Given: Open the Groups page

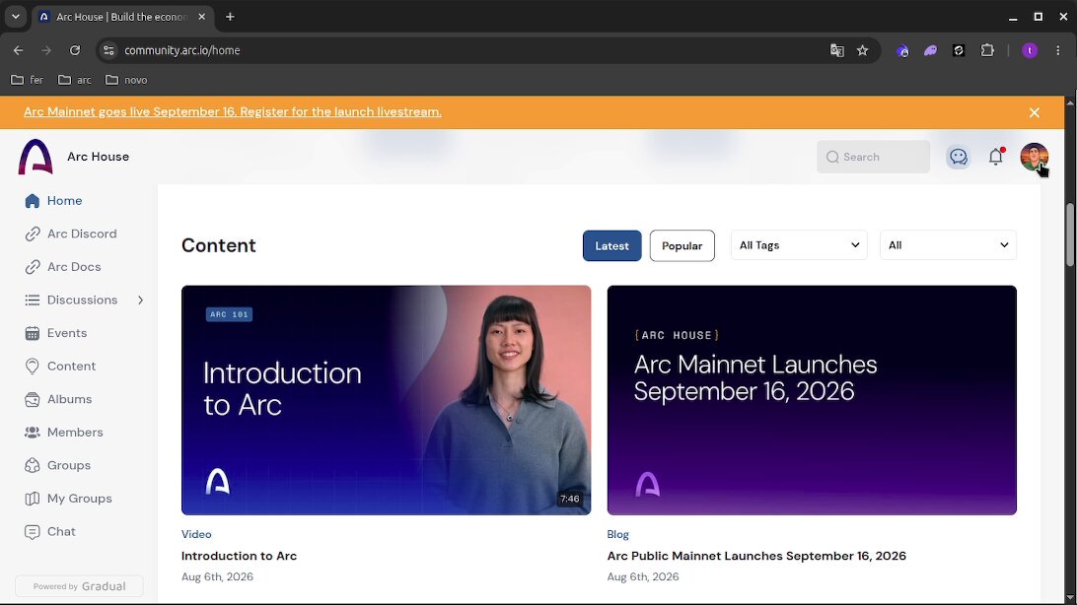Looking at the screenshot, I should pos(57,465).
